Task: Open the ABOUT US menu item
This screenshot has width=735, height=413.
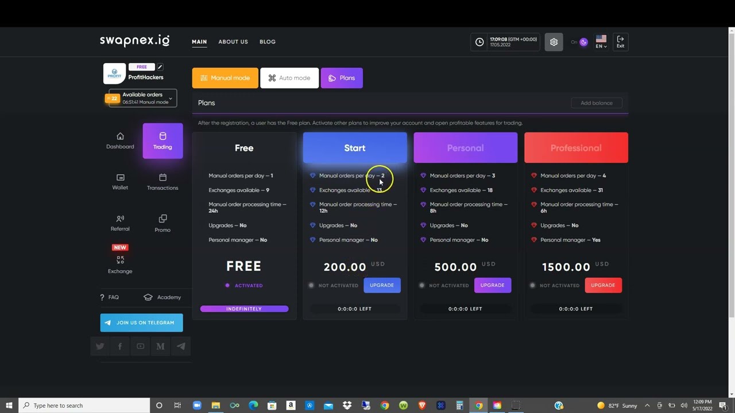Action: pos(233,42)
